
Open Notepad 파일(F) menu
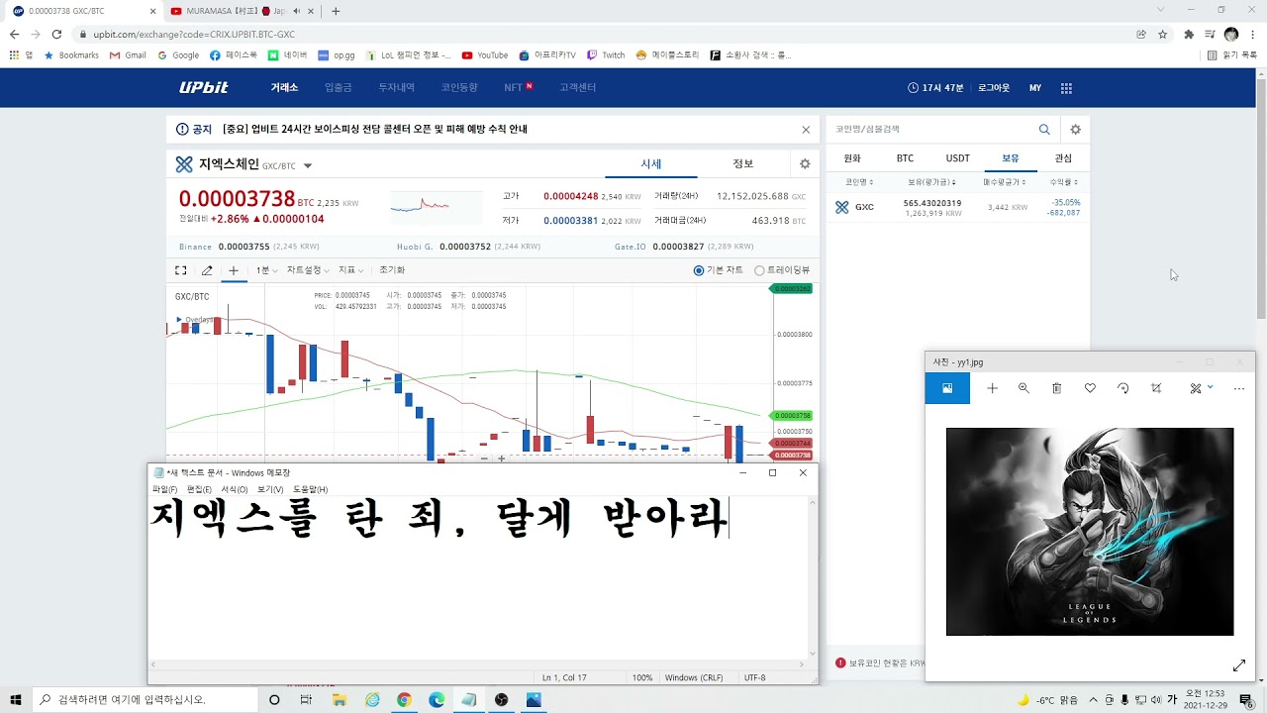click(x=164, y=489)
